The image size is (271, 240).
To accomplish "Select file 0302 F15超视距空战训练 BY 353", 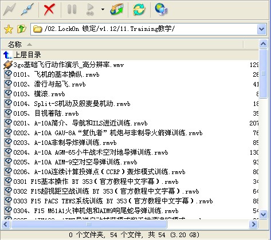I will 106,191.
